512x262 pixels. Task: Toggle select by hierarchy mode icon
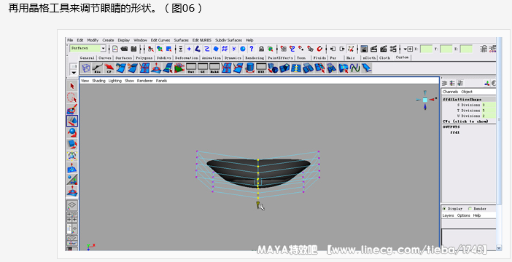[x=150, y=49]
